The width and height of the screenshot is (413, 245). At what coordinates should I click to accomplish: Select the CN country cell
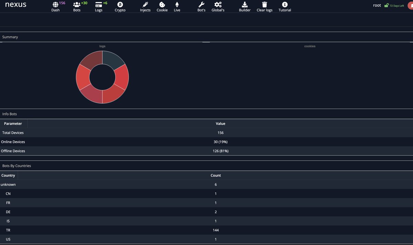click(x=8, y=194)
